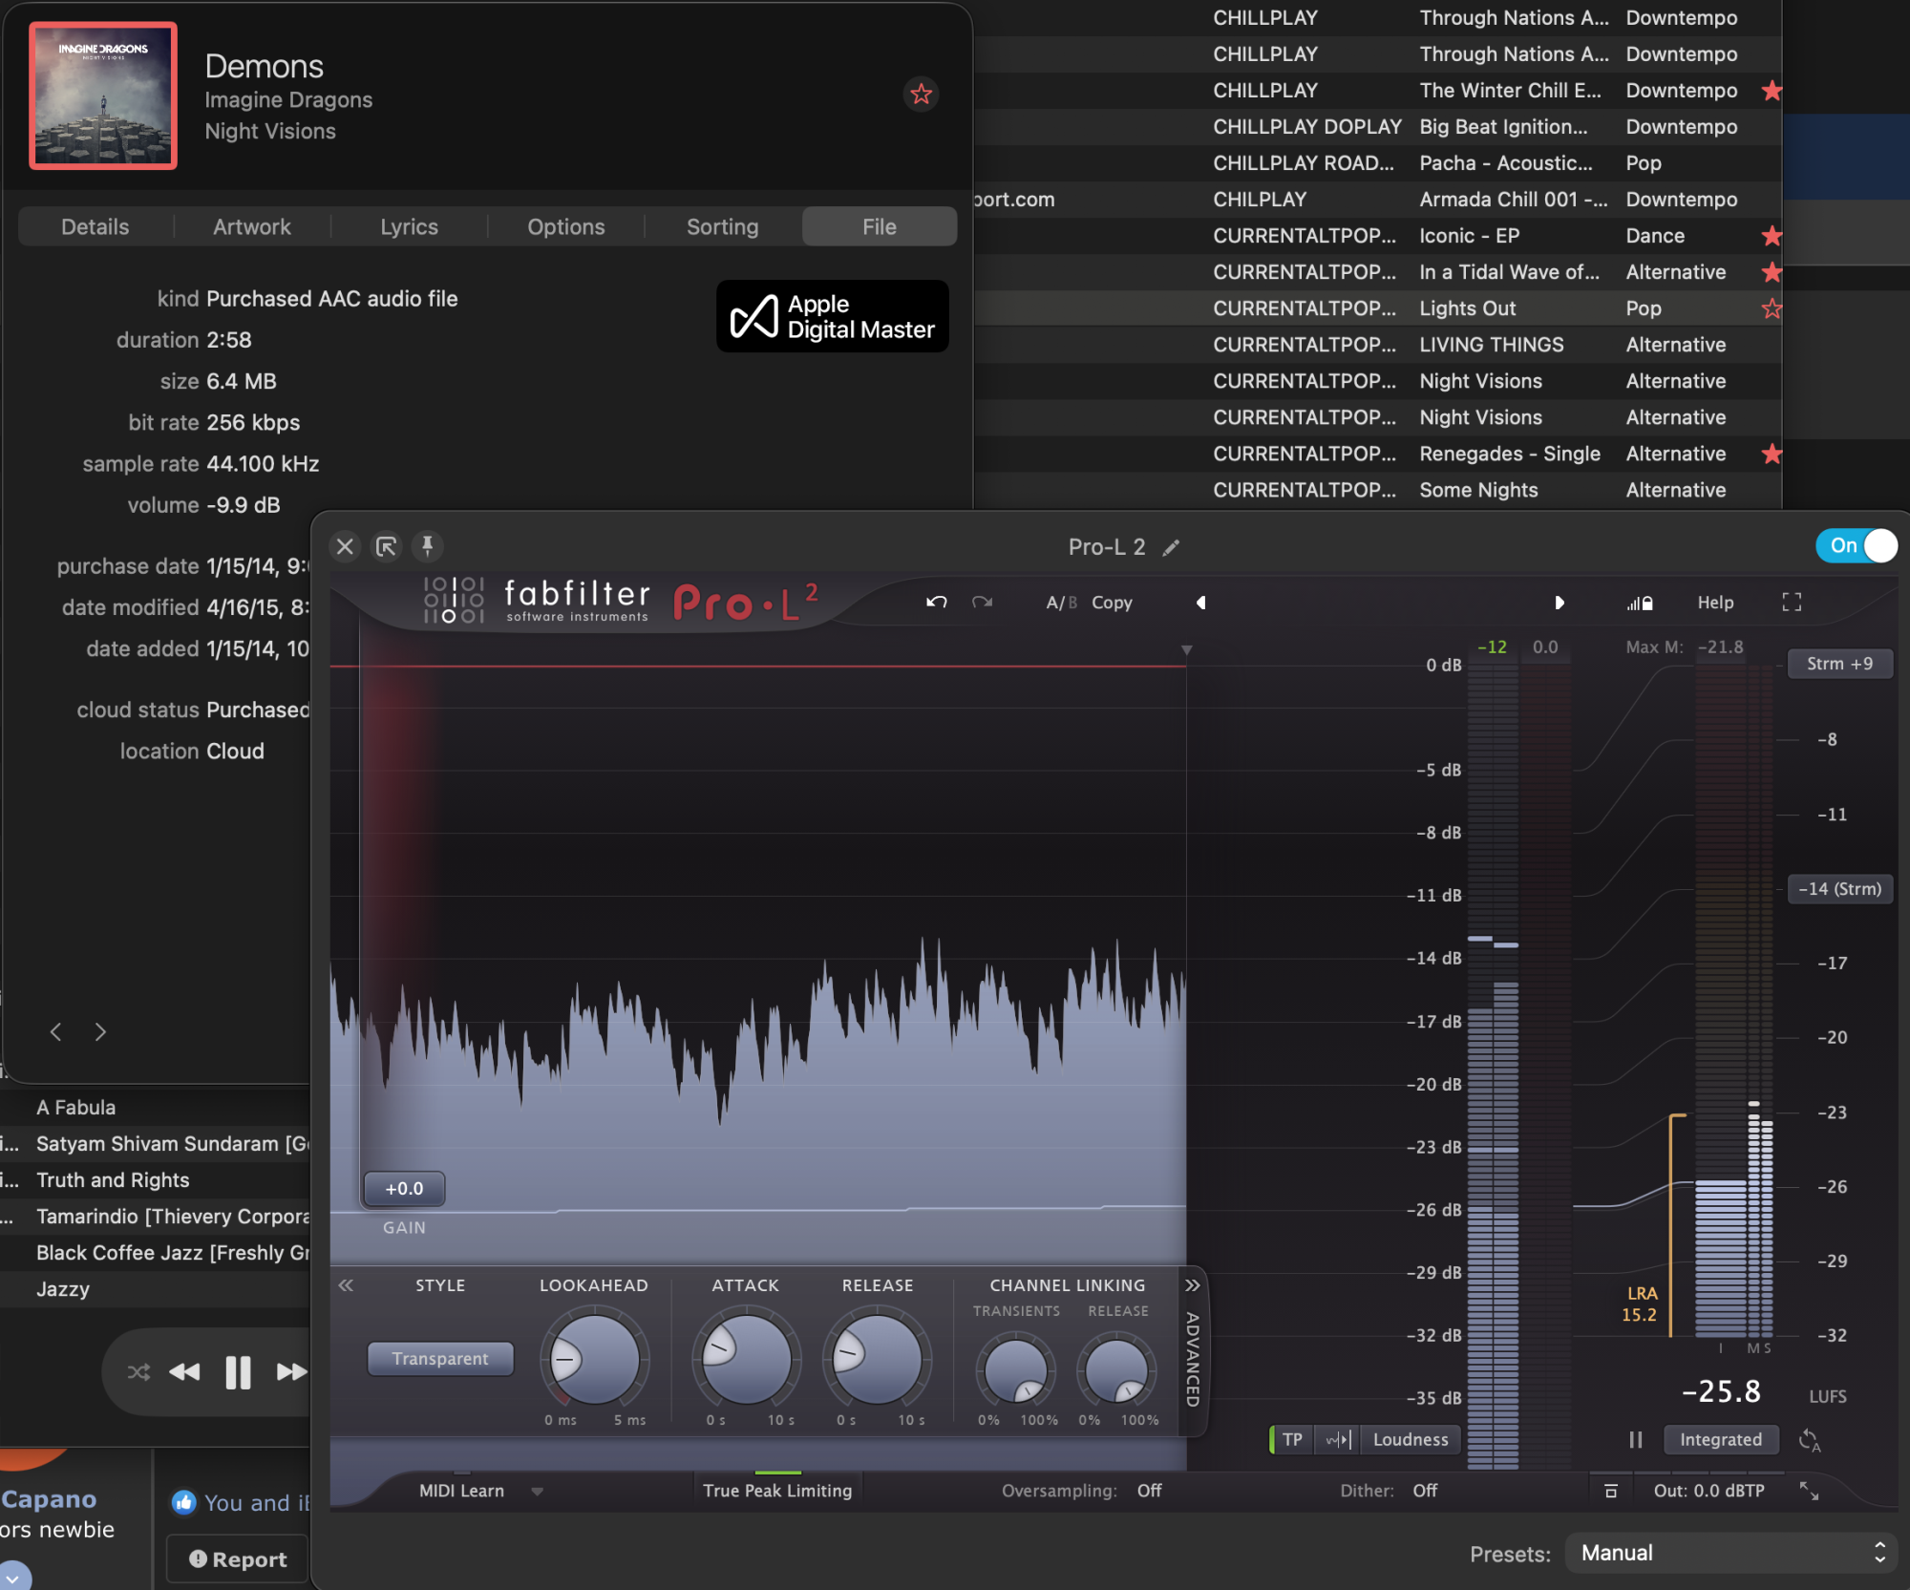Toggle love star on Iconic - EP row
The height and width of the screenshot is (1590, 1910).
click(x=1772, y=236)
